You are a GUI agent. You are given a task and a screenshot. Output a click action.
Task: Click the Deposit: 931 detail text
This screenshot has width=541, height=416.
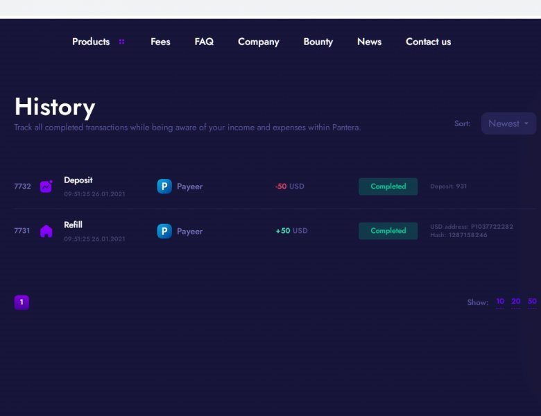(449, 187)
